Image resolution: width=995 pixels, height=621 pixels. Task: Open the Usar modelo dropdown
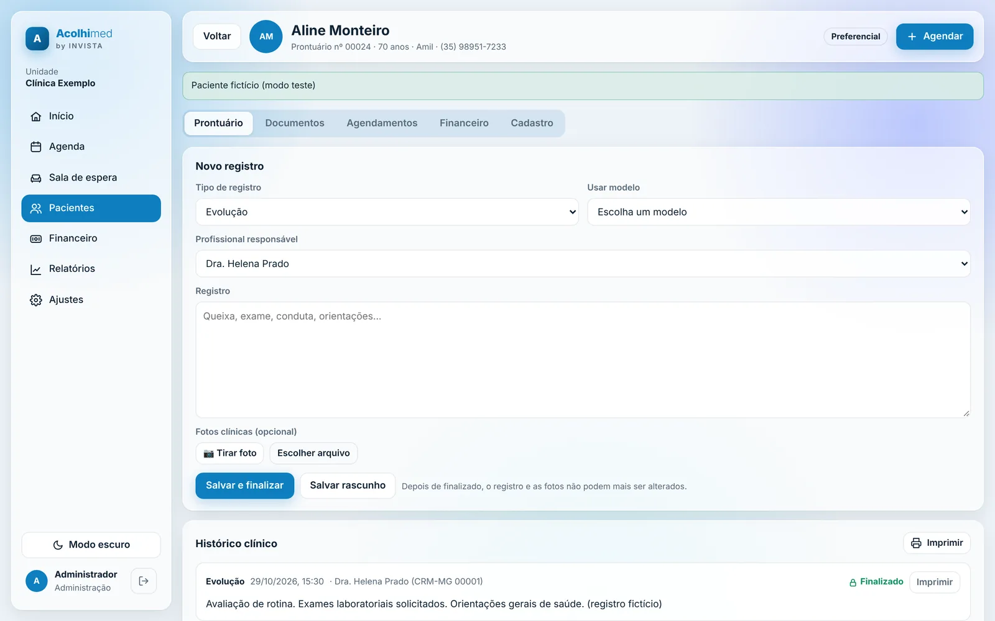click(779, 212)
